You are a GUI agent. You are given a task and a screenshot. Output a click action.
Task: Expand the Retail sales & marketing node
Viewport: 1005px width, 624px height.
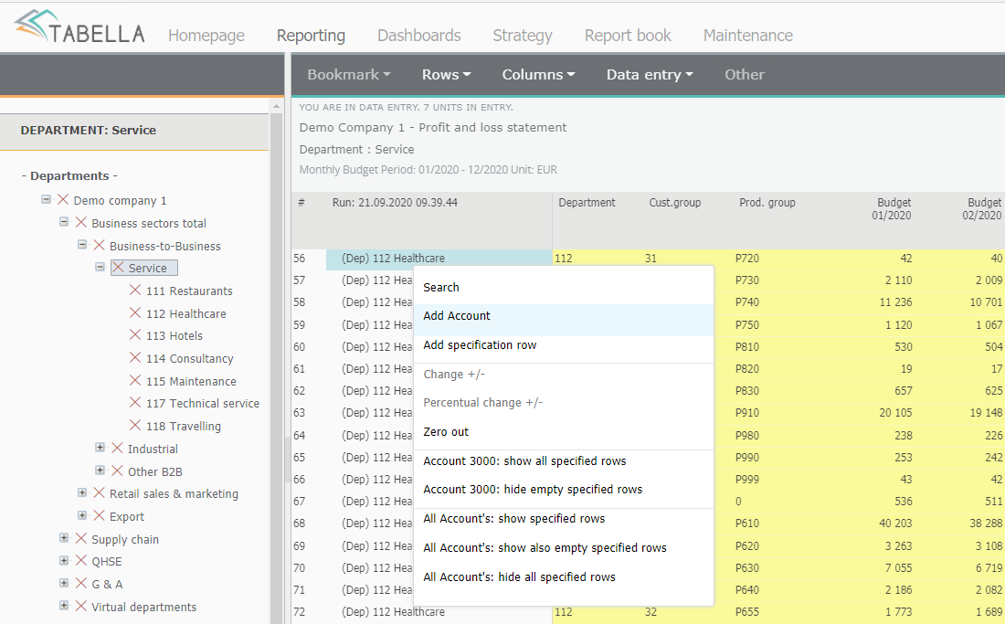point(82,492)
